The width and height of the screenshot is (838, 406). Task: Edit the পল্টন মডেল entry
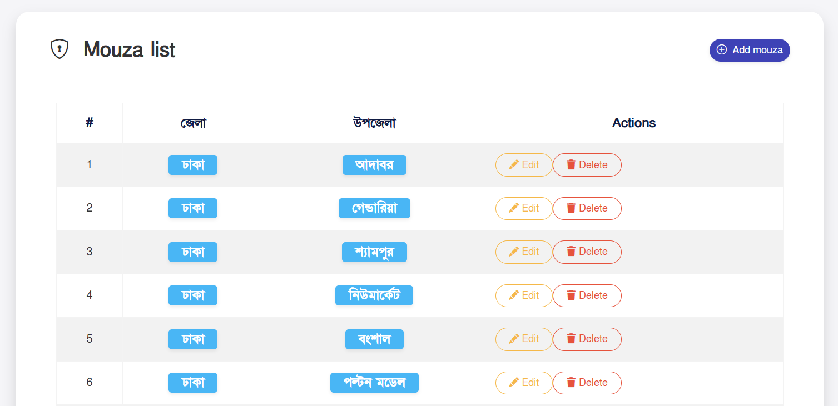[x=524, y=383]
